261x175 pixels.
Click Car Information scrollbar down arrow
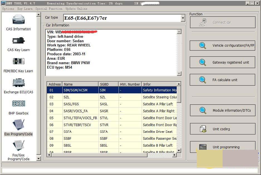click(x=179, y=73)
